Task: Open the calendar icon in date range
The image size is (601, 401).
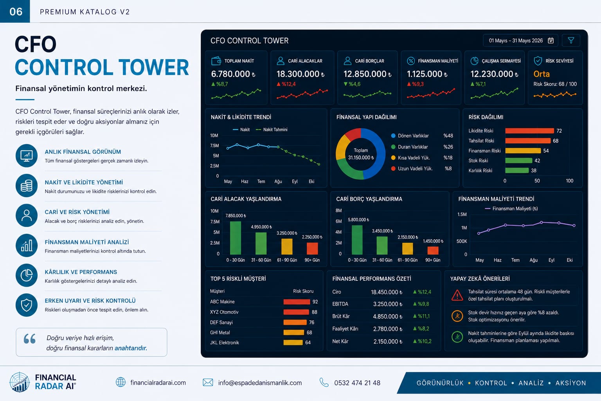Action: [551, 40]
